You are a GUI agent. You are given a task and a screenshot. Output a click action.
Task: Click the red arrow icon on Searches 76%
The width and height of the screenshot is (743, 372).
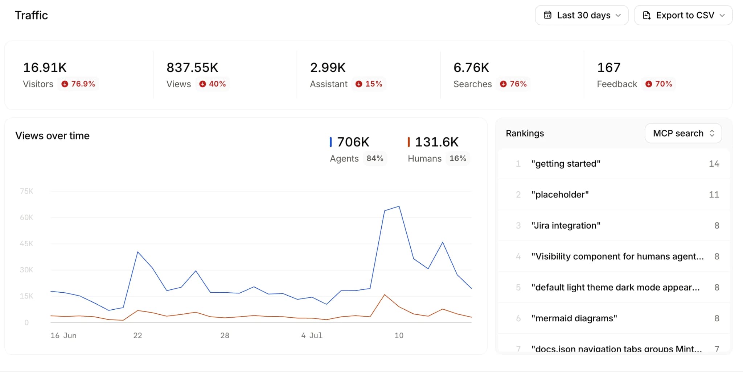pyautogui.click(x=503, y=84)
